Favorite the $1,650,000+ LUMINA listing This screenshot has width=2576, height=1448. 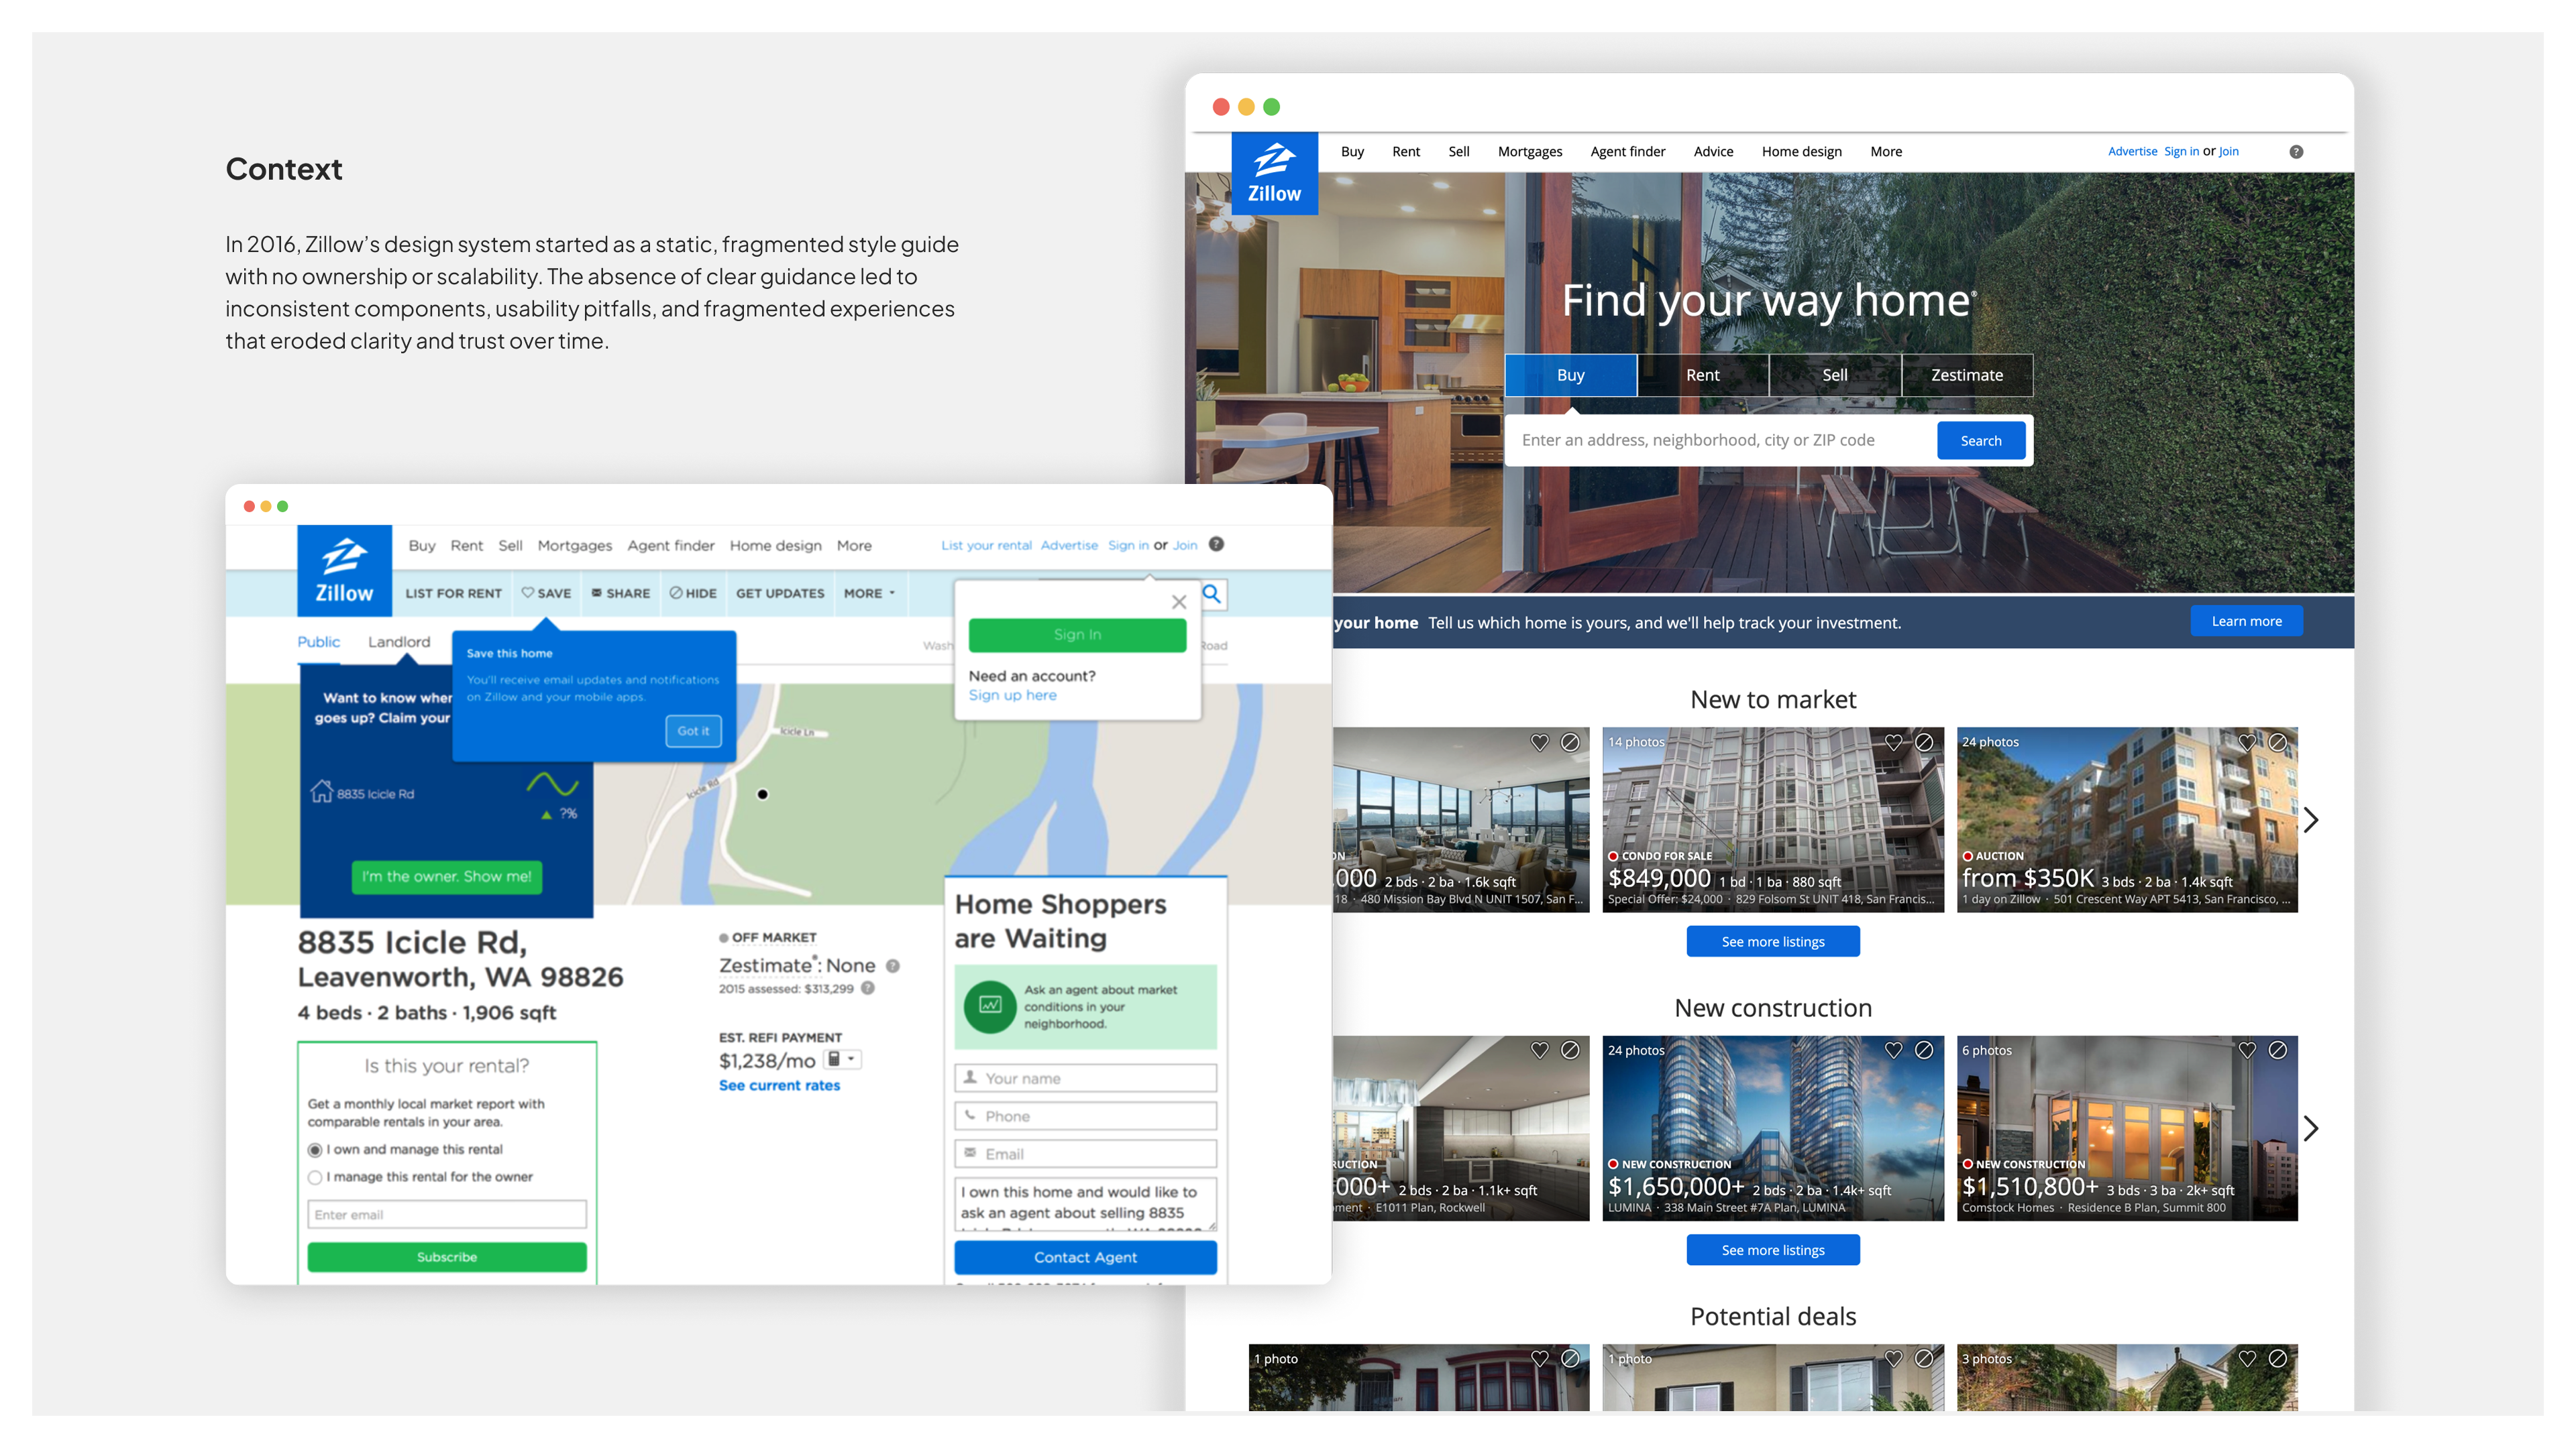pyautogui.click(x=1893, y=1049)
